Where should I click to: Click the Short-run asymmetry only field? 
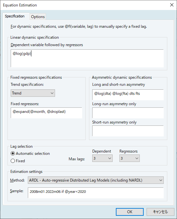(128, 131)
